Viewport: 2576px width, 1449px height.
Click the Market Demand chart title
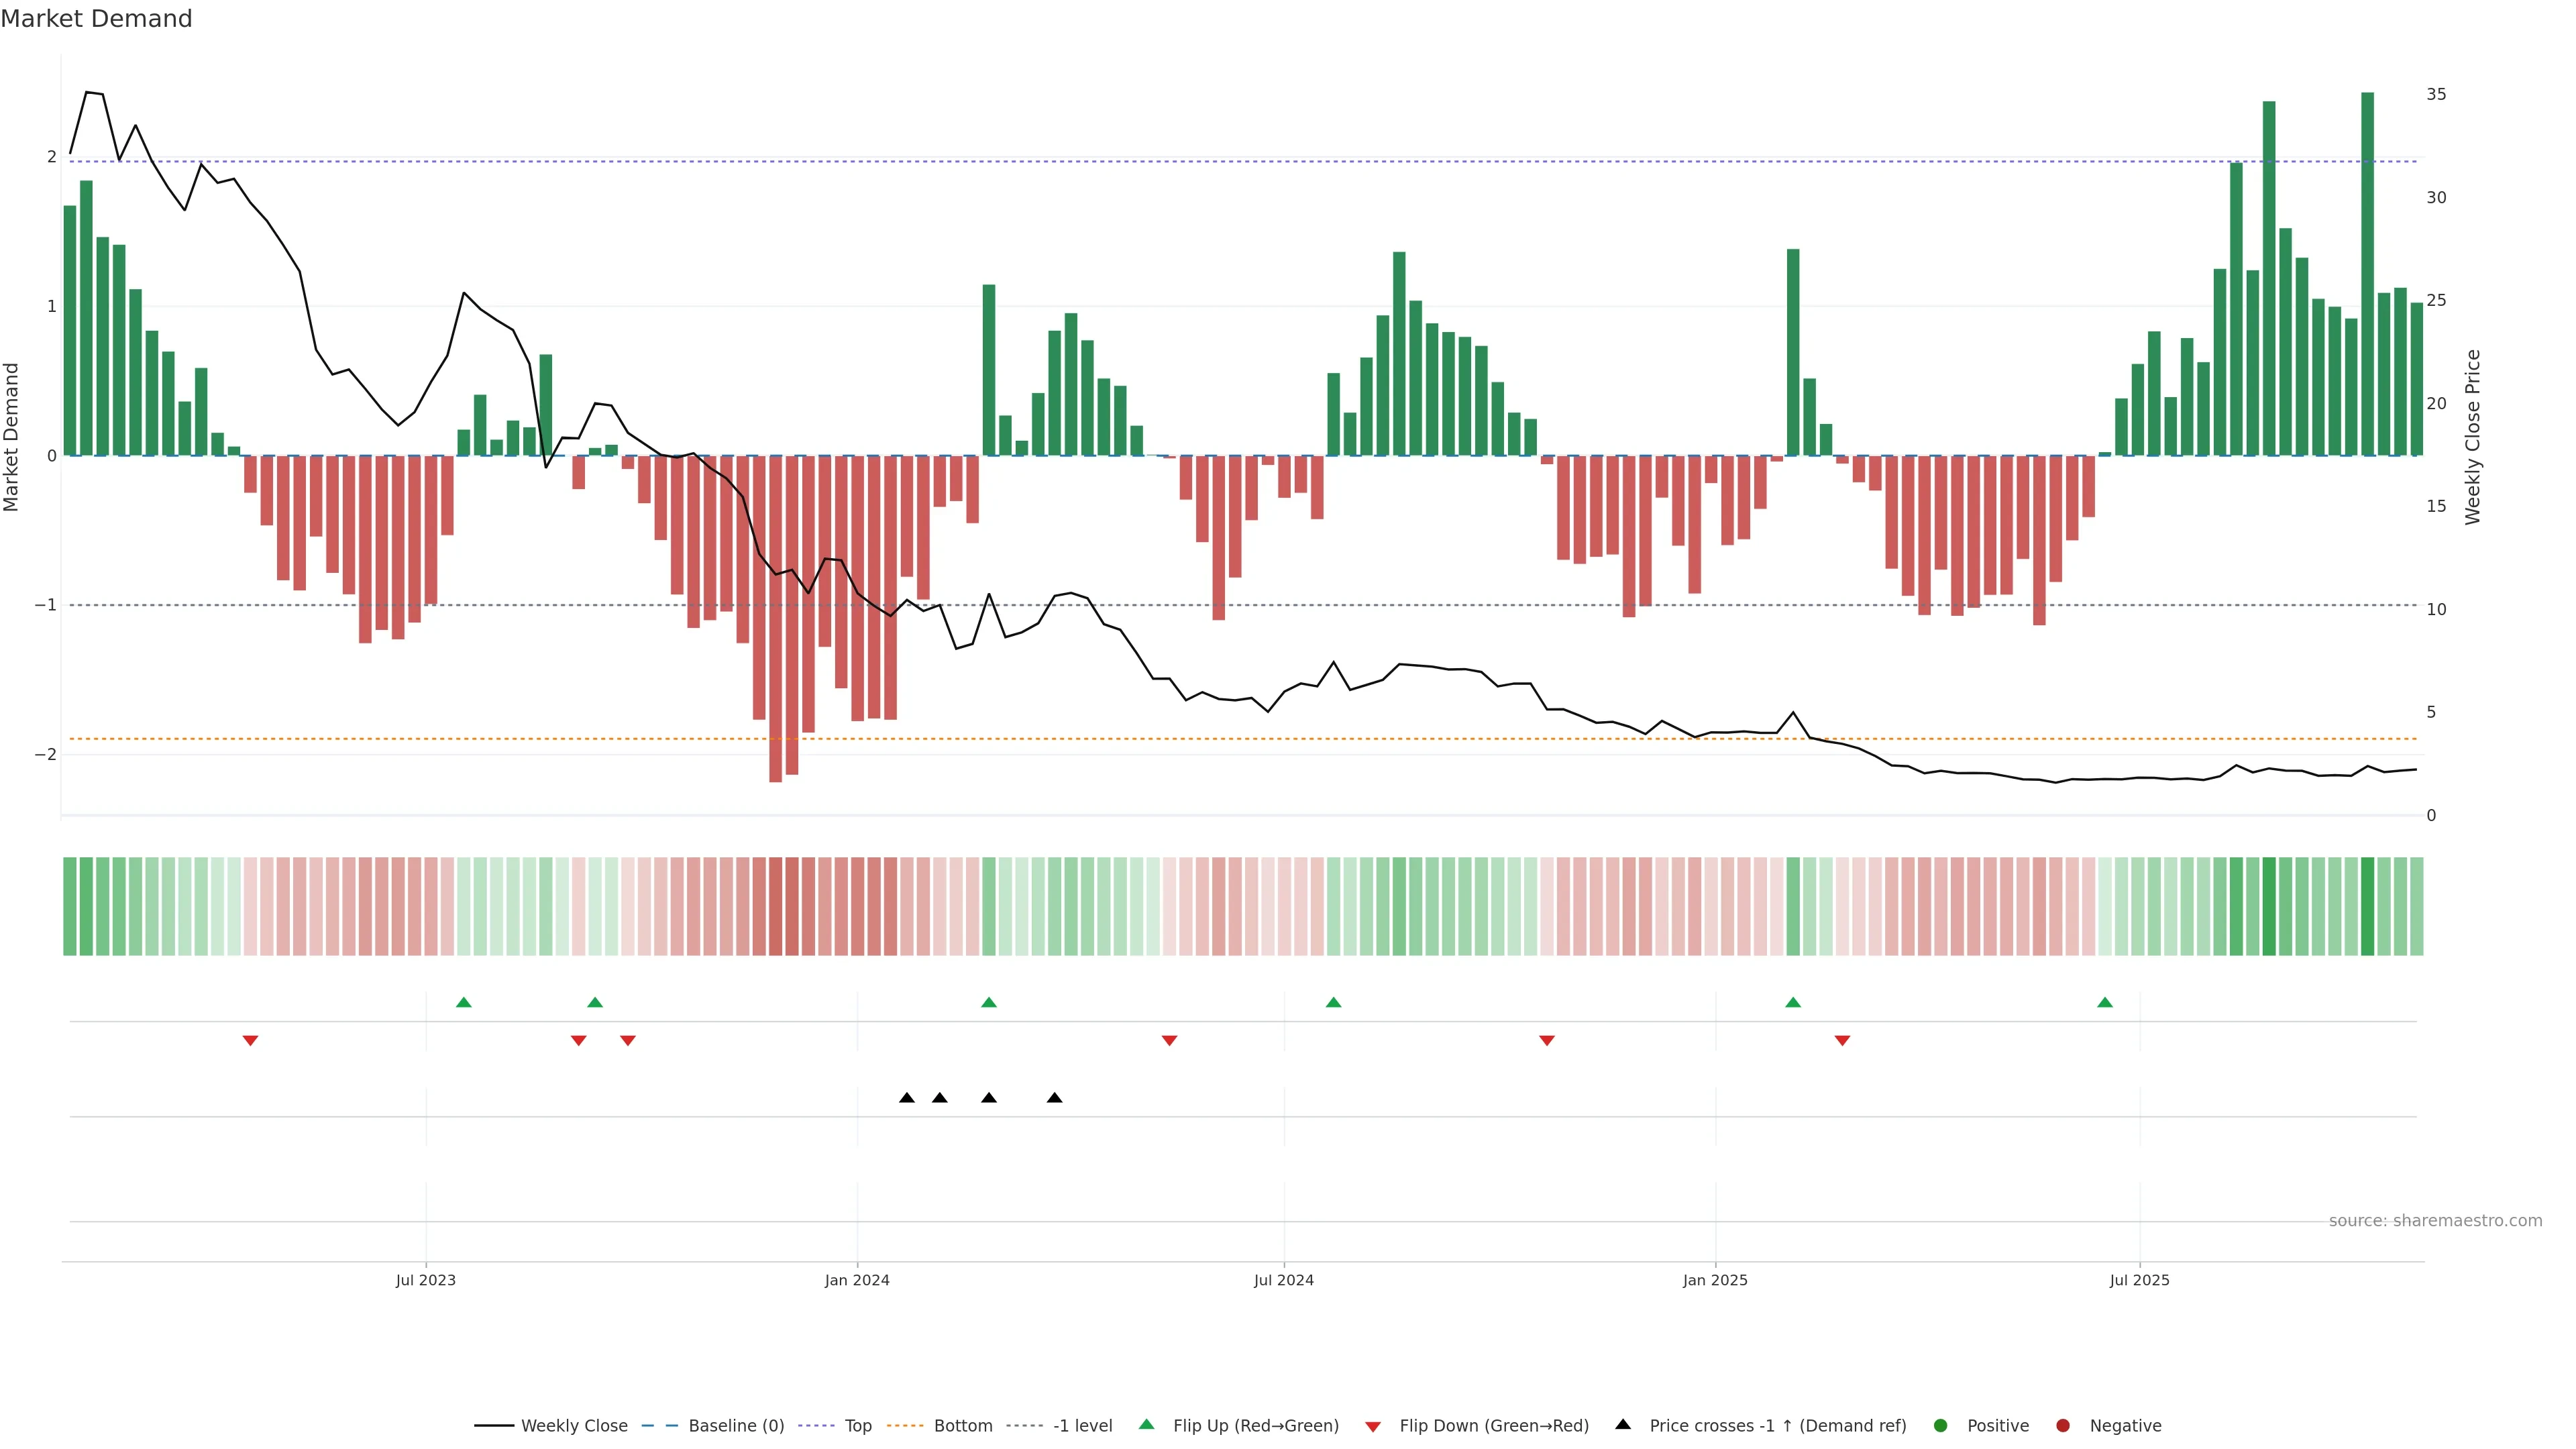pyautogui.click(x=96, y=19)
